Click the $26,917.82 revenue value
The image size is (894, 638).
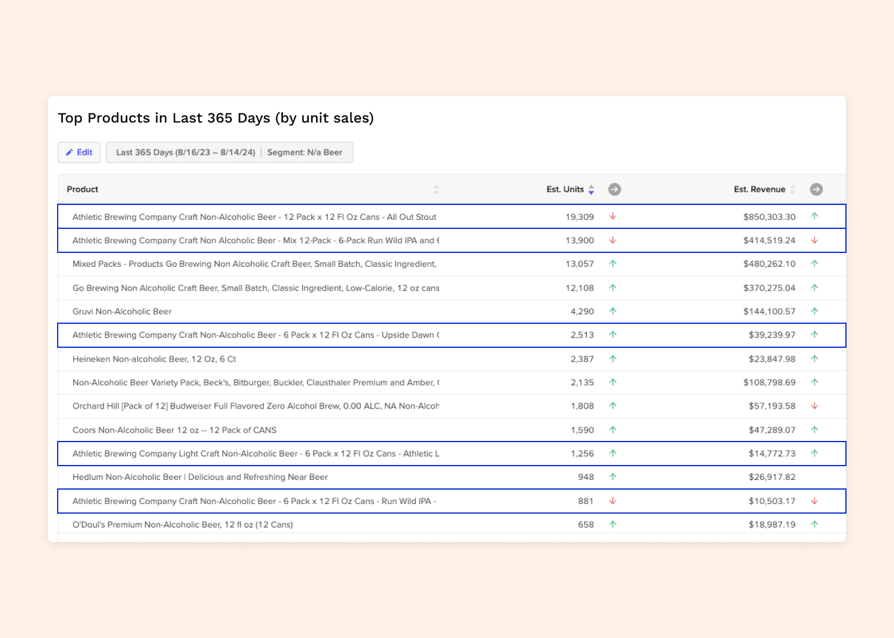772,477
